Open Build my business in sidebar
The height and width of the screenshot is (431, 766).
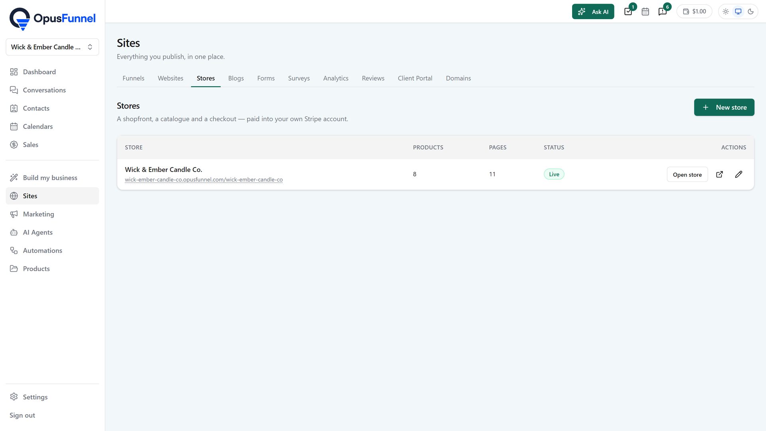52,178
